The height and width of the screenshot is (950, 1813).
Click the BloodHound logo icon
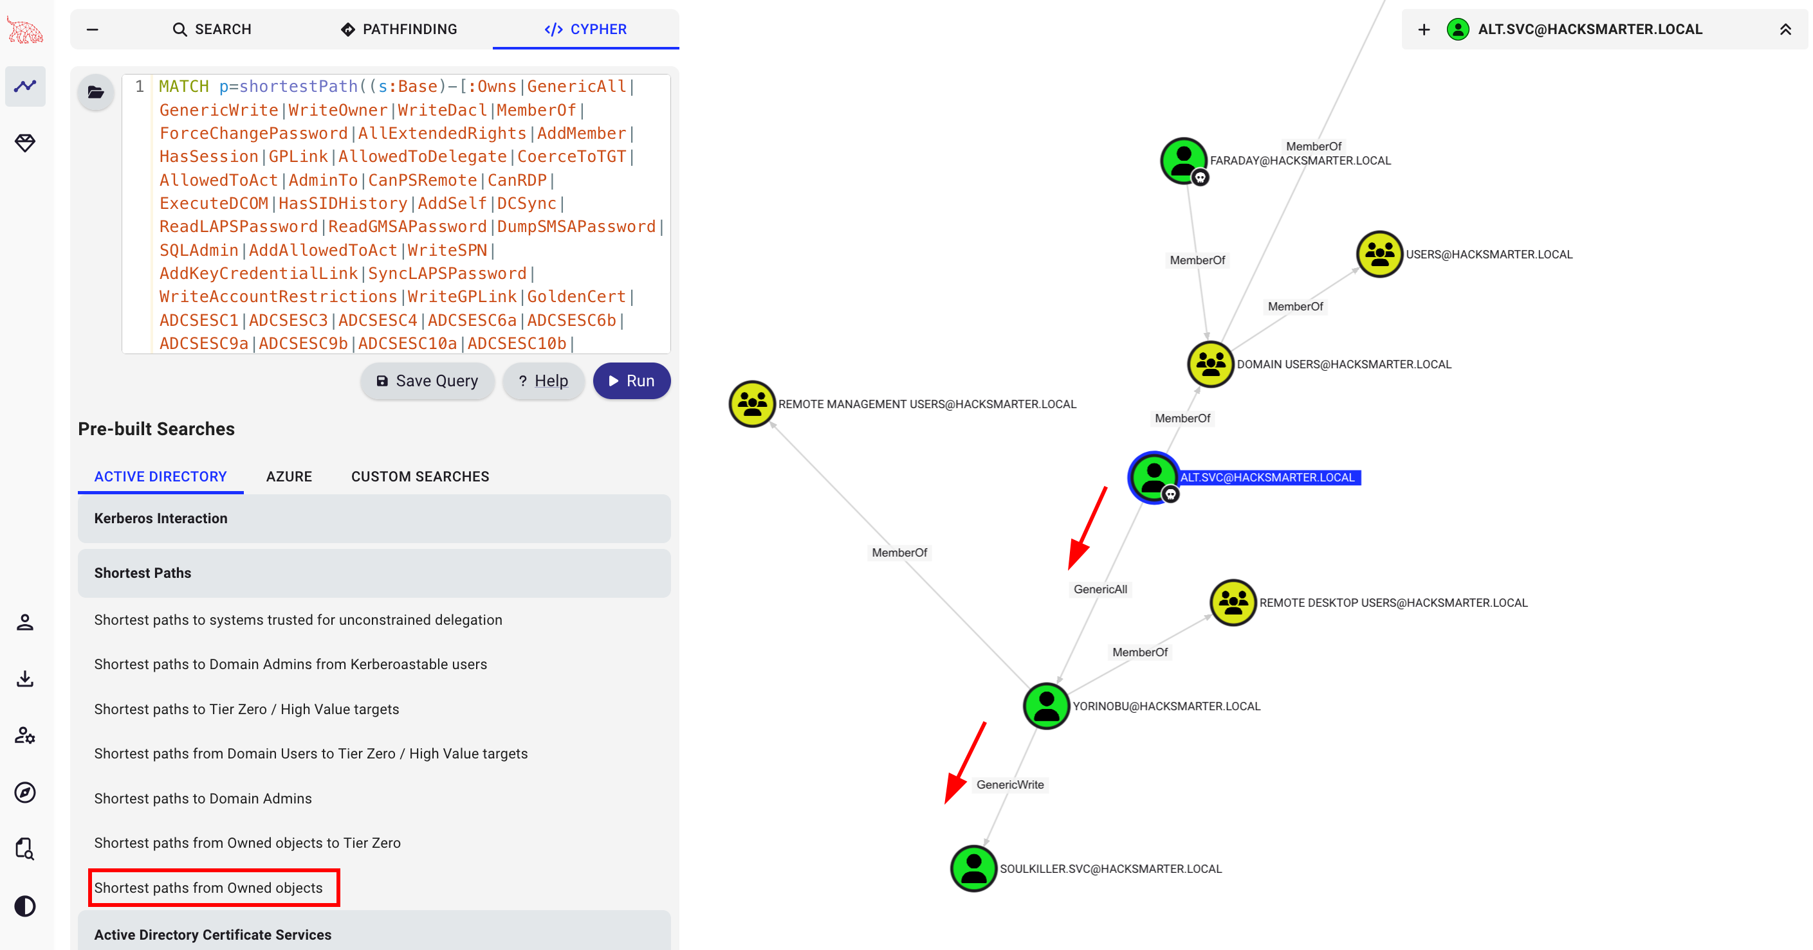tap(24, 30)
